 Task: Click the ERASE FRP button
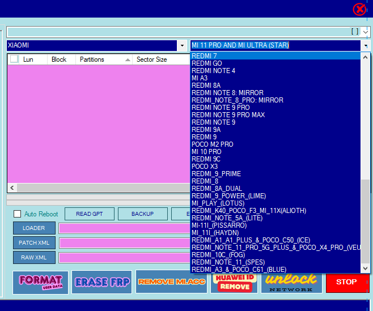pyautogui.click(x=102, y=282)
